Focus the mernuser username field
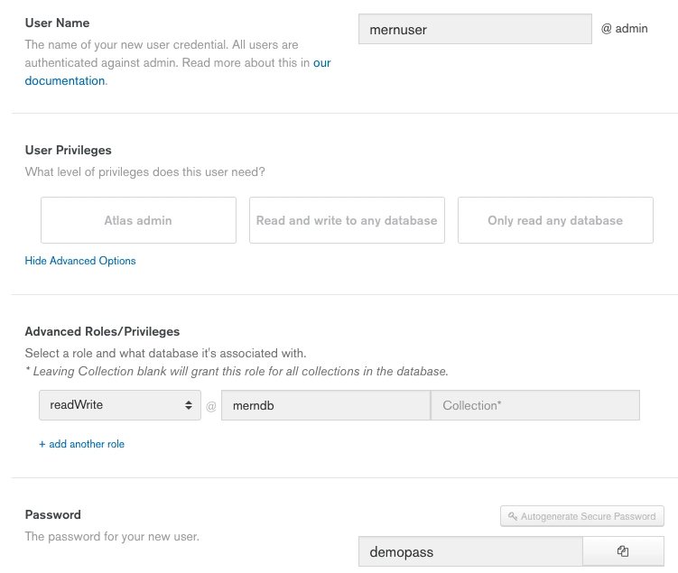The image size is (678, 573). click(x=475, y=29)
